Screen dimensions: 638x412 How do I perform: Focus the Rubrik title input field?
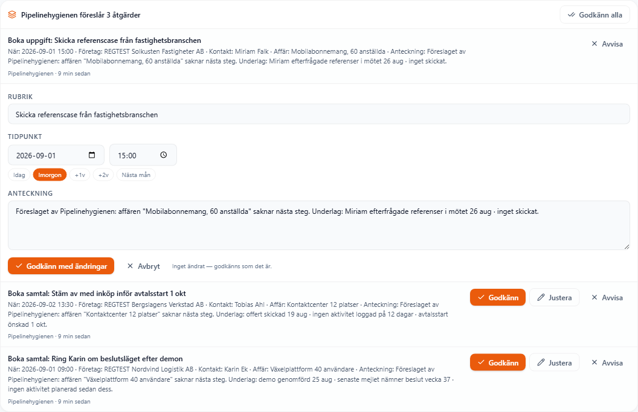pos(319,114)
